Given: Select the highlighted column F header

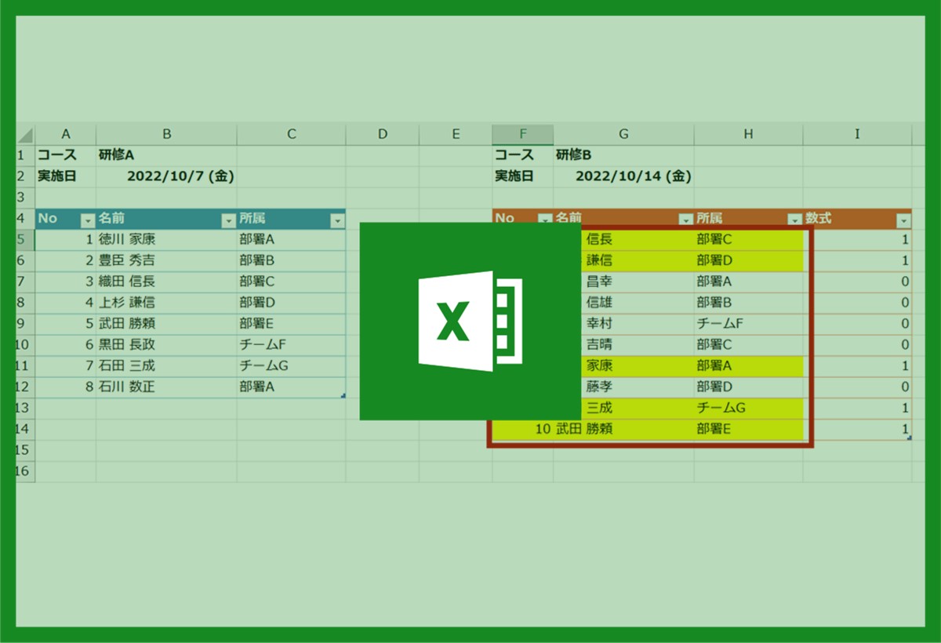Looking at the screenshot, I should [x=522, y=134].
